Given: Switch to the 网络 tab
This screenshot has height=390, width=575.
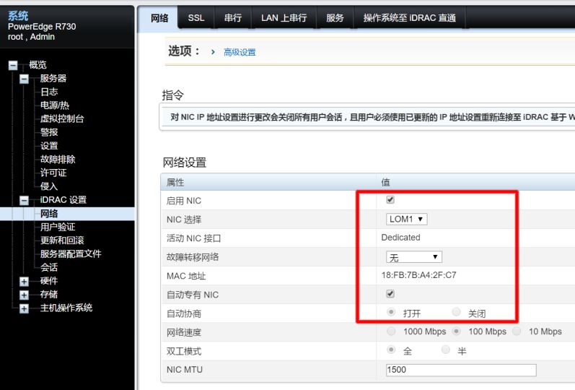Looking at the screenshot, I should (159, 18).
